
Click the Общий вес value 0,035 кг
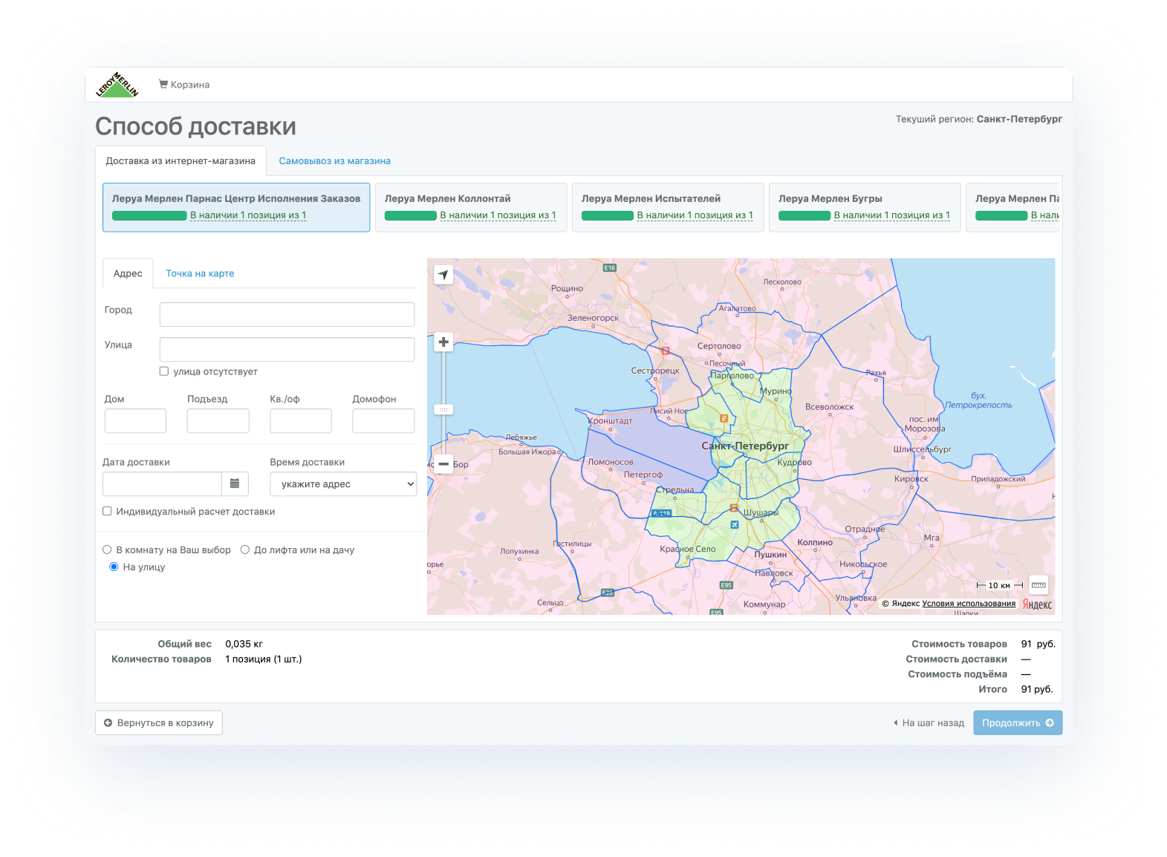[x=244, y=644]
